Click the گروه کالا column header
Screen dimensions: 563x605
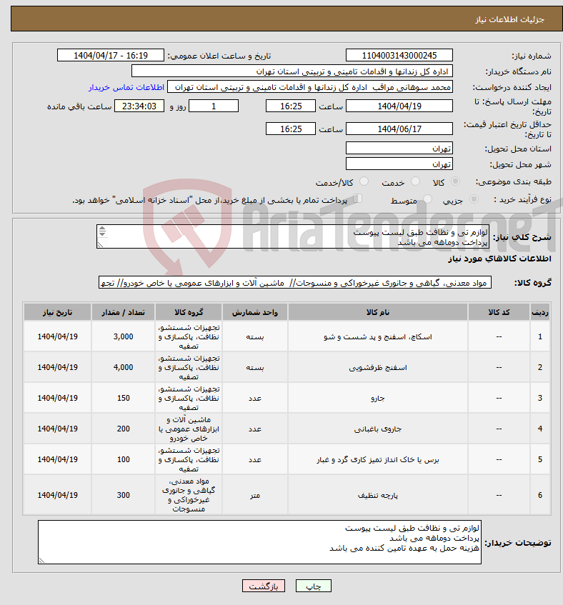pos(189,312)
